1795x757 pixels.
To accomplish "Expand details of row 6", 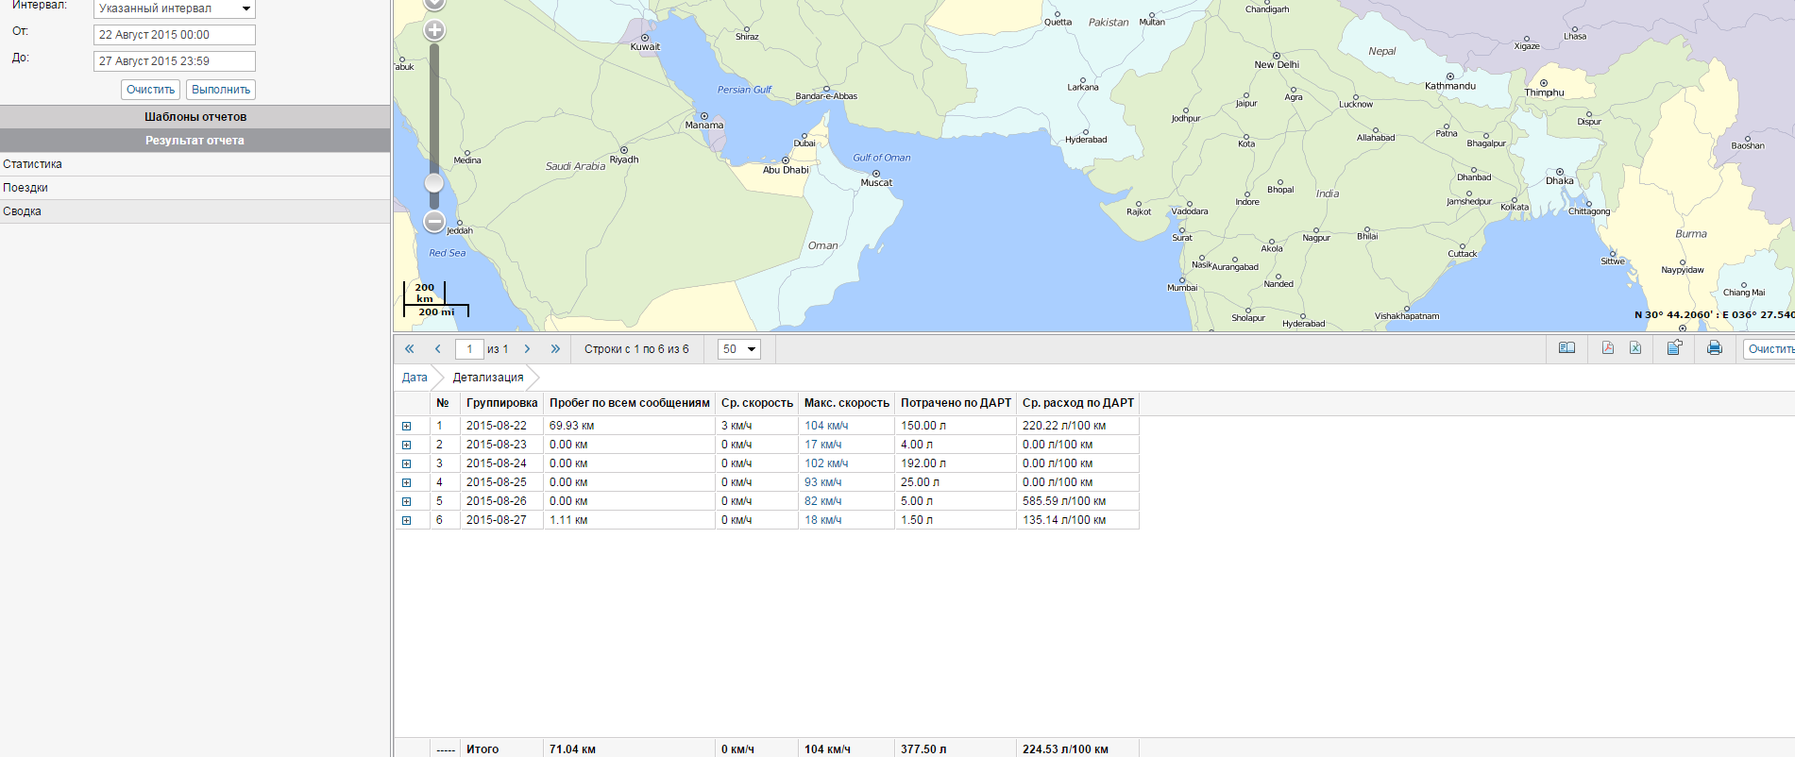I will (x=407, y=521).
